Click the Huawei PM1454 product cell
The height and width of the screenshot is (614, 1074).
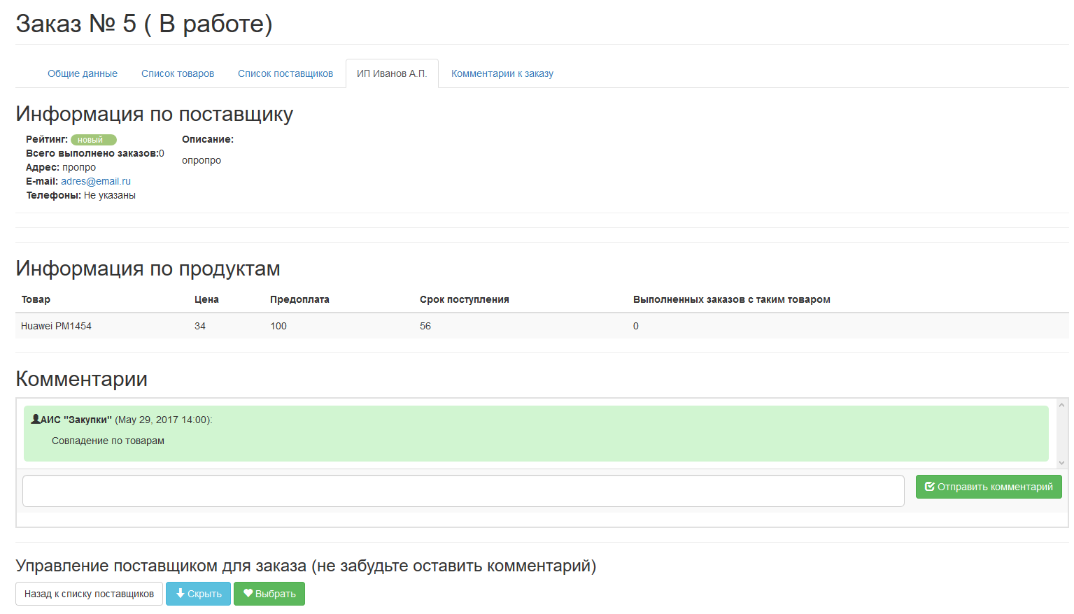pyautogui.click(x=56, y=326)
